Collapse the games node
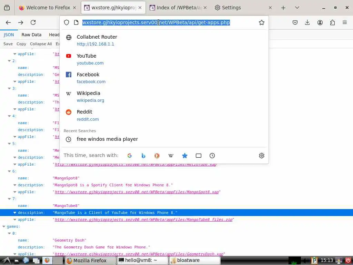 [x=4, y=226]
